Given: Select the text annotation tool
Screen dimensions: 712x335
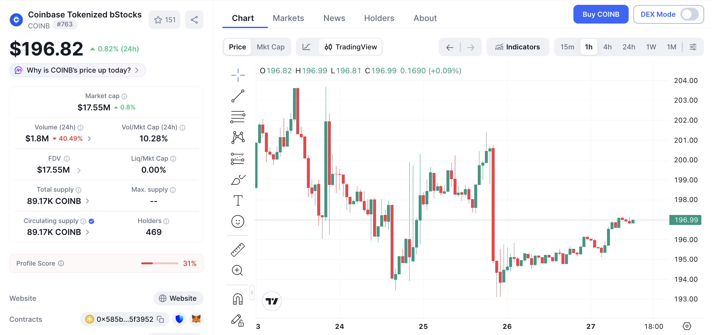Looking at the screenshot, I should [x=238, y=200].
